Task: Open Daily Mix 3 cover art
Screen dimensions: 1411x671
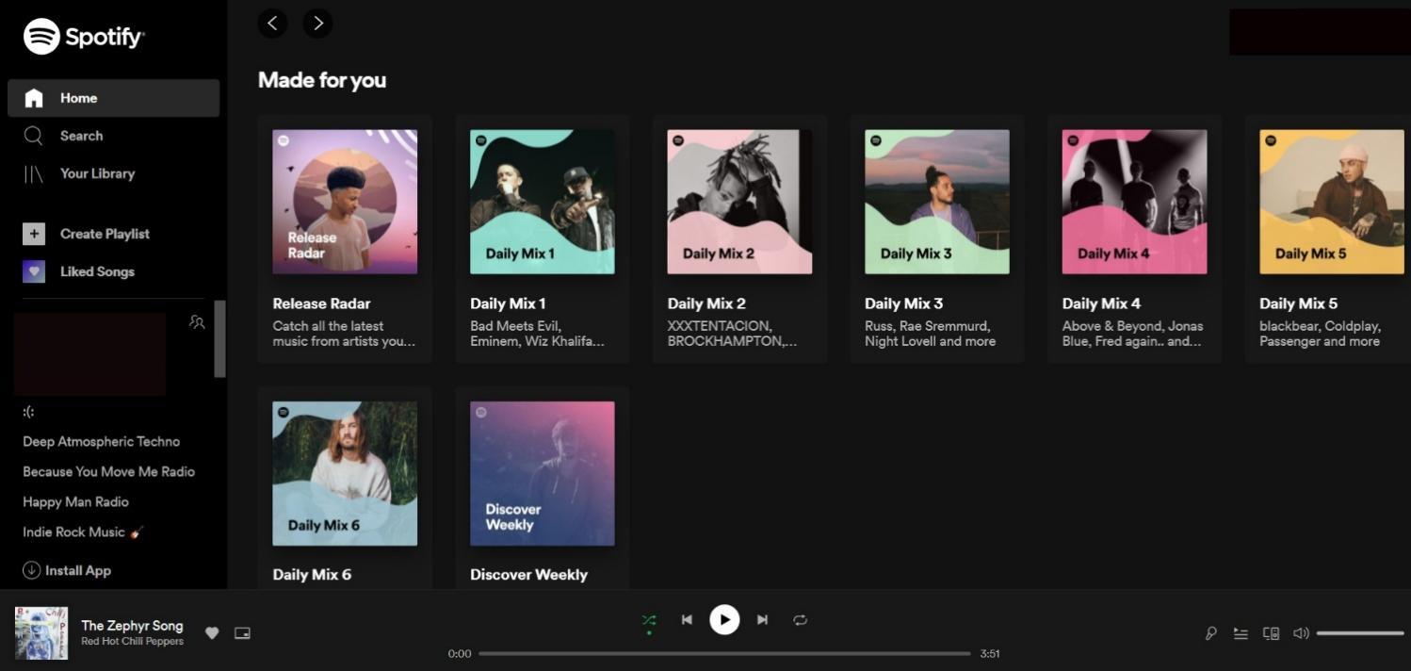Action: (x=937, y=202)
